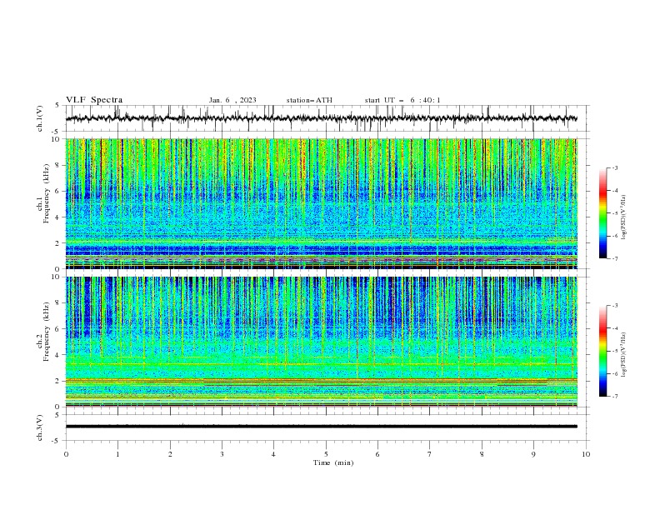Click the "Time (min)" axis label

coord(333,462)
